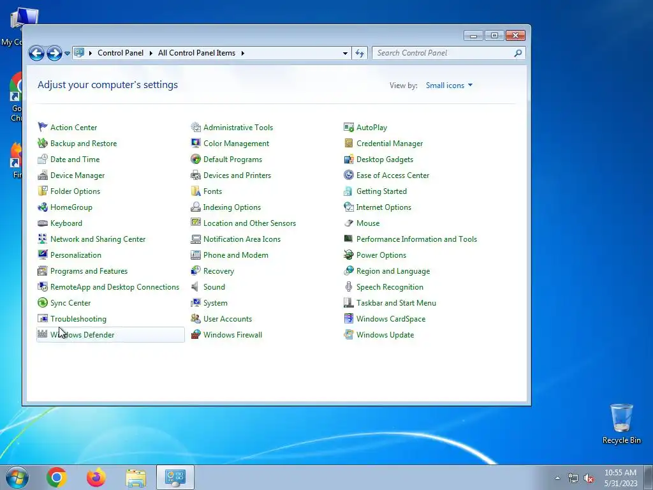This screenshot has width=653, height=490.
Task: Expand the arrow after All Control Panel Items
Action: pos(242,53)
